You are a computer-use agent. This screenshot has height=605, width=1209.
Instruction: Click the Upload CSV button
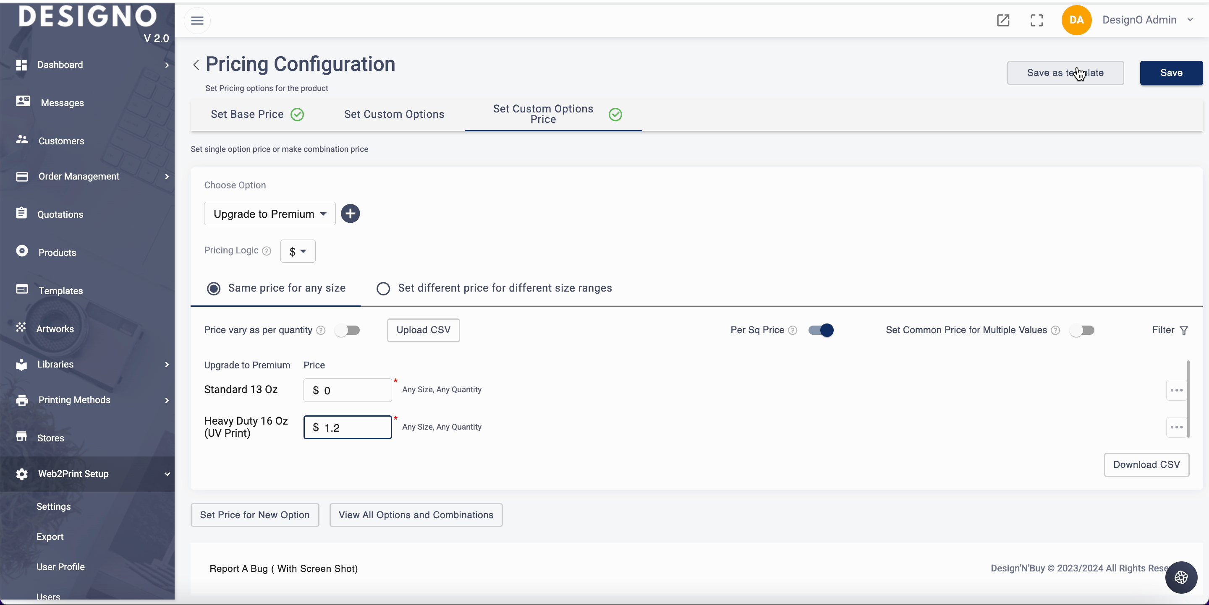point(423,330)
